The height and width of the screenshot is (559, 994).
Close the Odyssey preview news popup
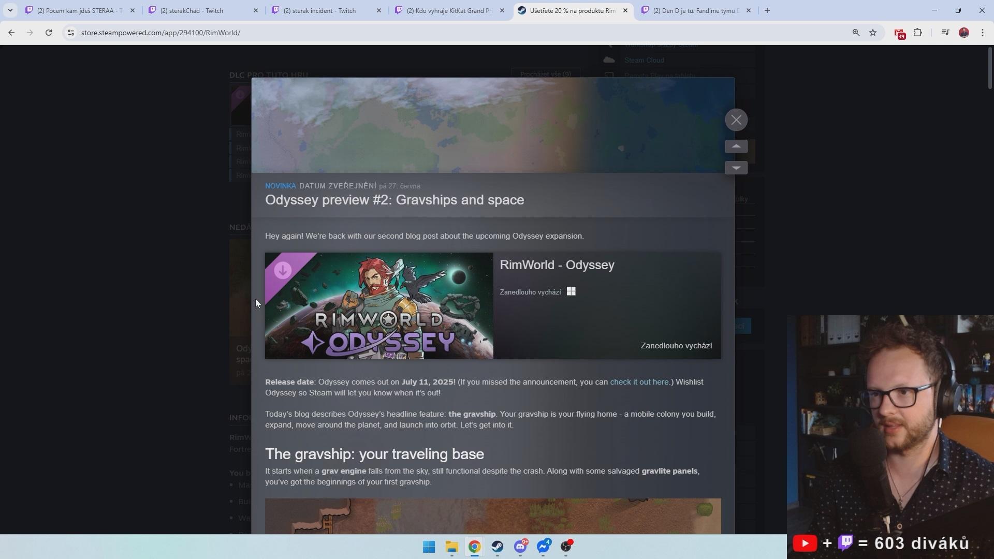pyautogui.click(x=736, y=120)
